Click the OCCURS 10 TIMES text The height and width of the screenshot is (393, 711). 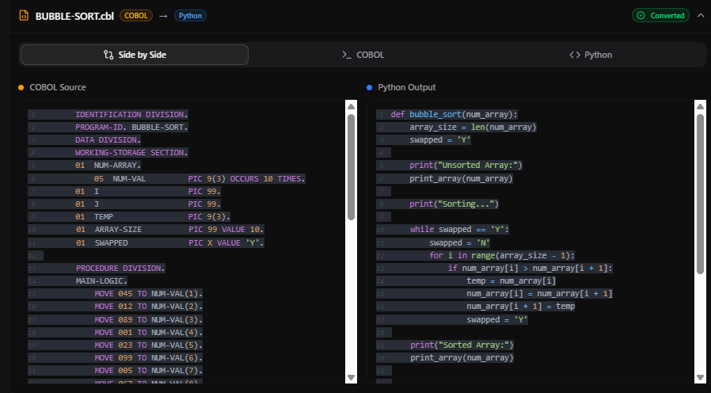coord(268,179)
